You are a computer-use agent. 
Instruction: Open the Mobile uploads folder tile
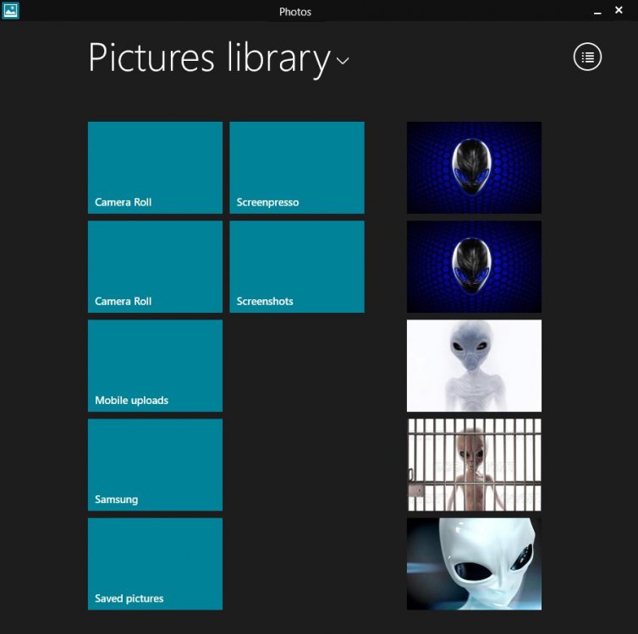(155, 365)
